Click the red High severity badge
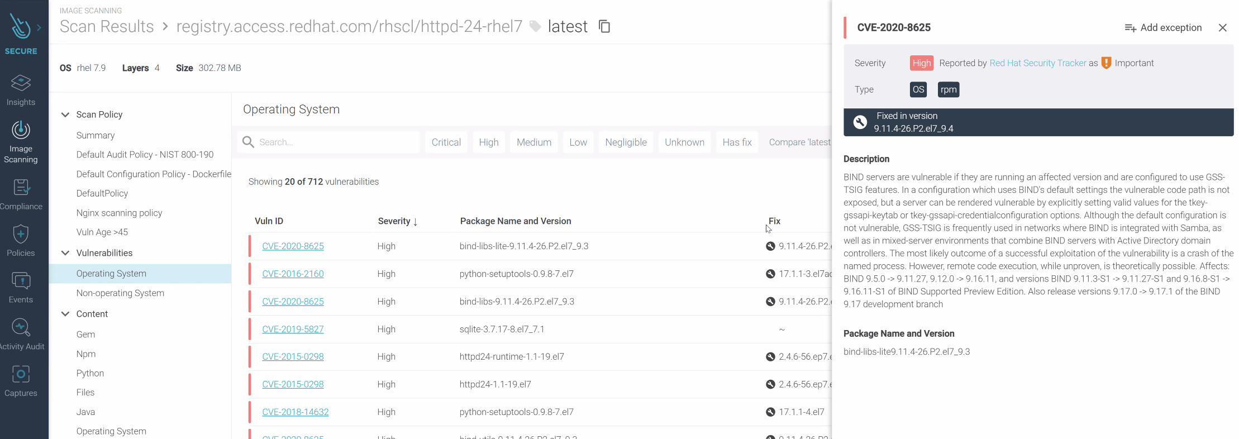The width and height of the screenshot is (1239, 439). pos(921,63)
